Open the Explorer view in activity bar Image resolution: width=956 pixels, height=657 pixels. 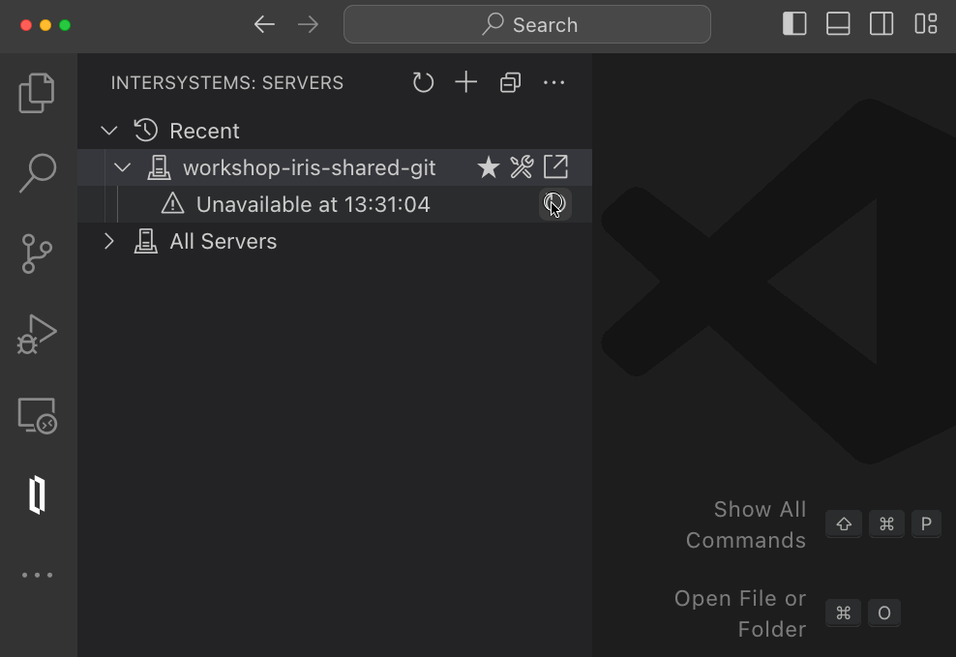click(x=37, y=93)
